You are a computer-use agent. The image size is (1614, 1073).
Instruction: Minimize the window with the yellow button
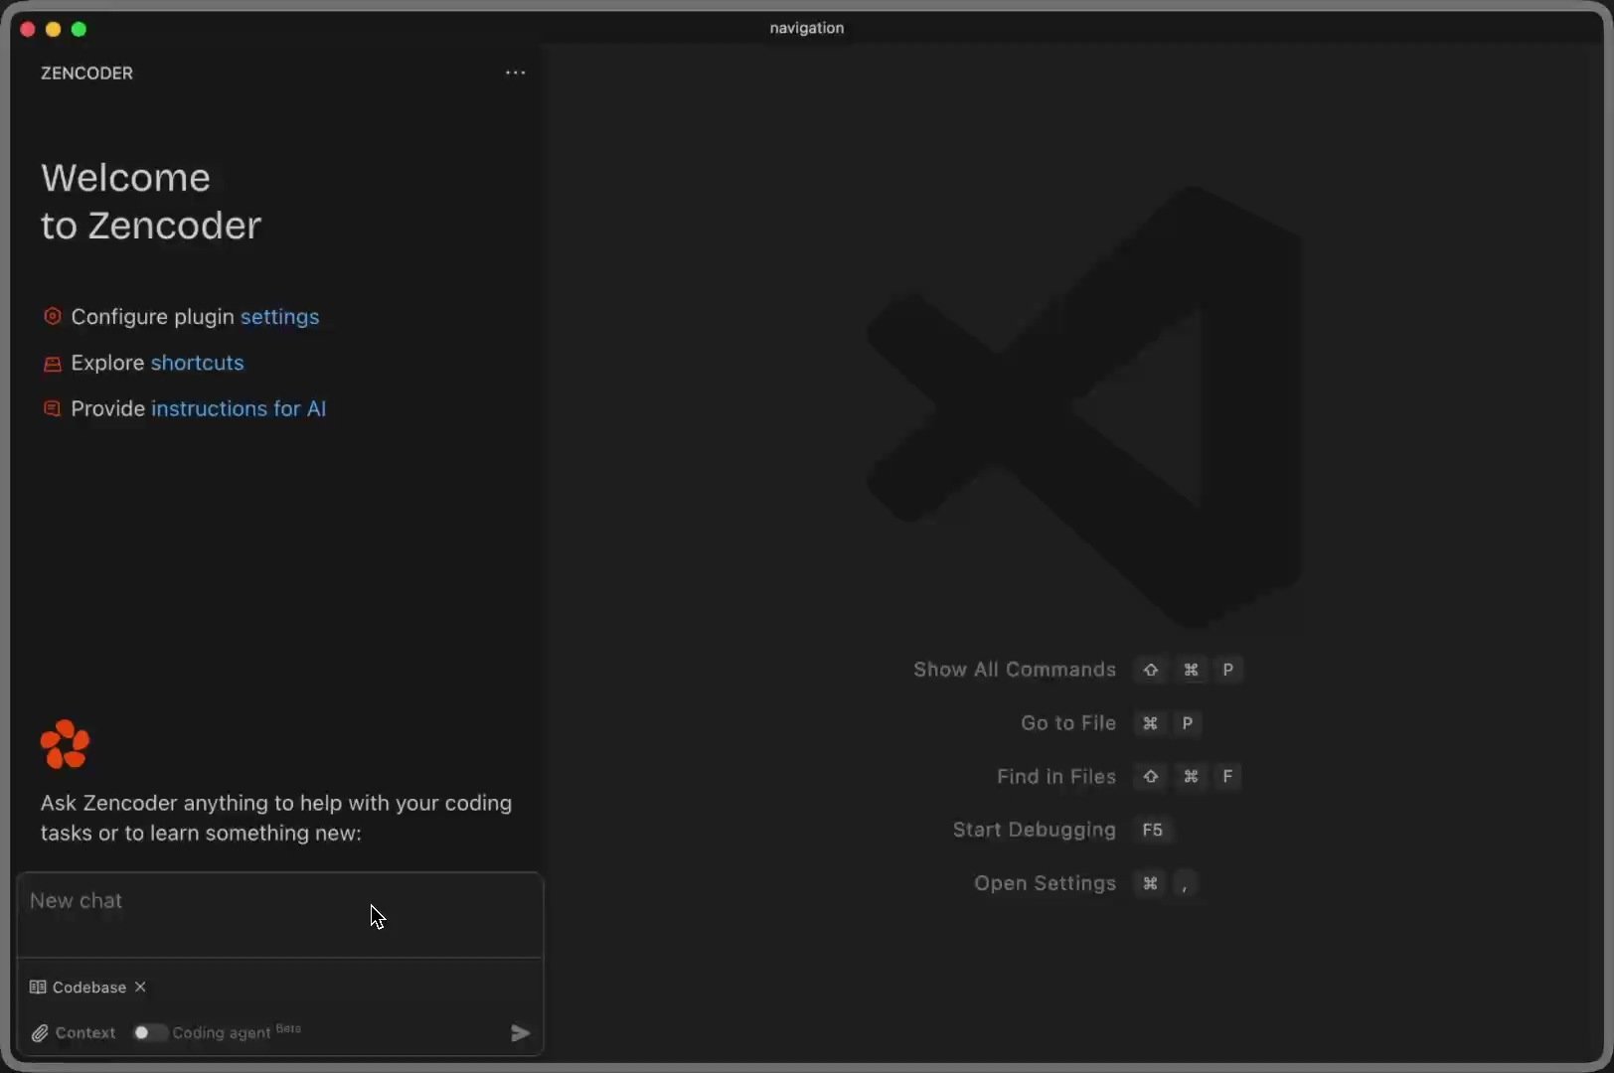tap(54, 29)
